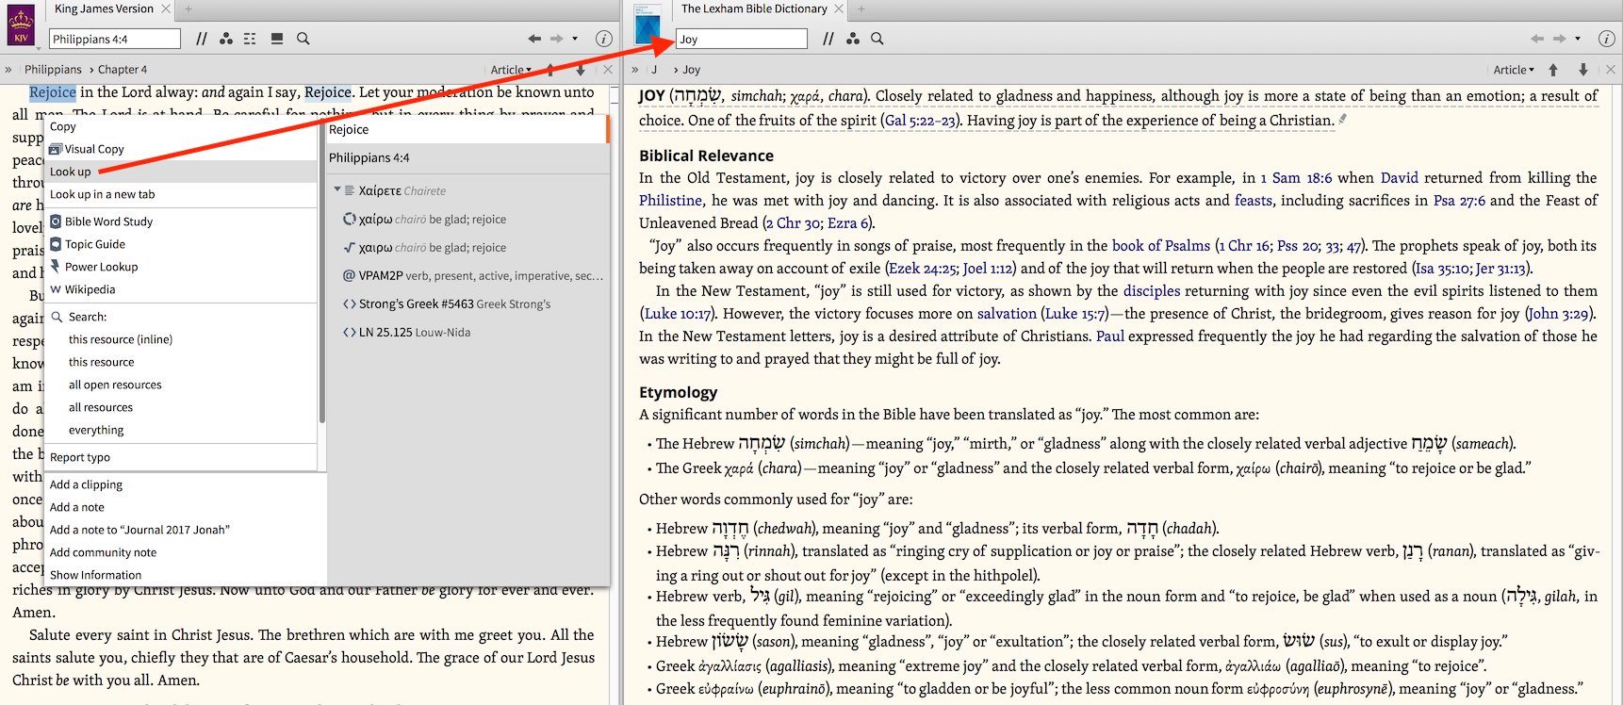Open visual filters in Lexham Bible Dictionary
Viewport: 1623px width, 705px height.
coord(853,39)
